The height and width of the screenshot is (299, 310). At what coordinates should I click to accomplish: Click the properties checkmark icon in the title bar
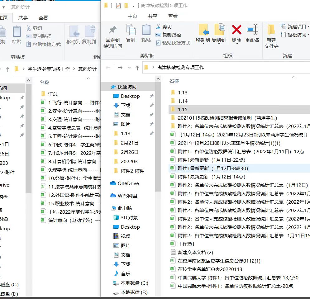118,6
